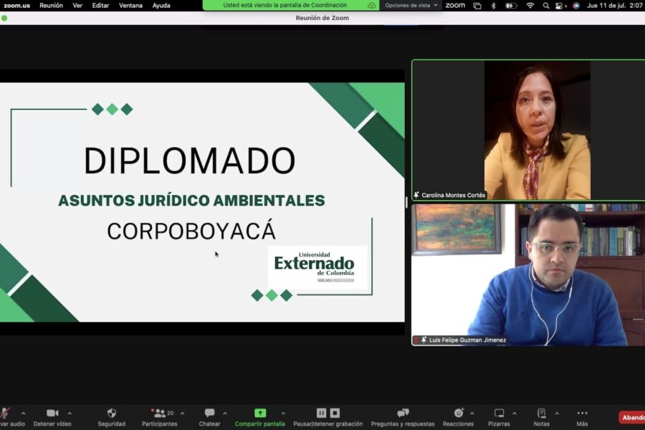The height and width of the screenshot is (430, 645).
Task: Select Carolina Montes Cortés video tile
Action: (527, 130)
